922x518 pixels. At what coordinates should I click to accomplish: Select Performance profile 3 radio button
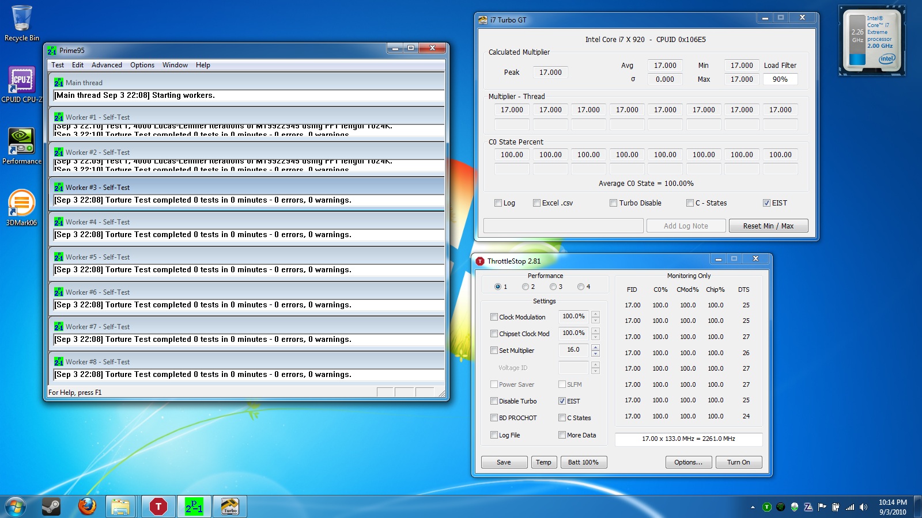tap(553, 287)
